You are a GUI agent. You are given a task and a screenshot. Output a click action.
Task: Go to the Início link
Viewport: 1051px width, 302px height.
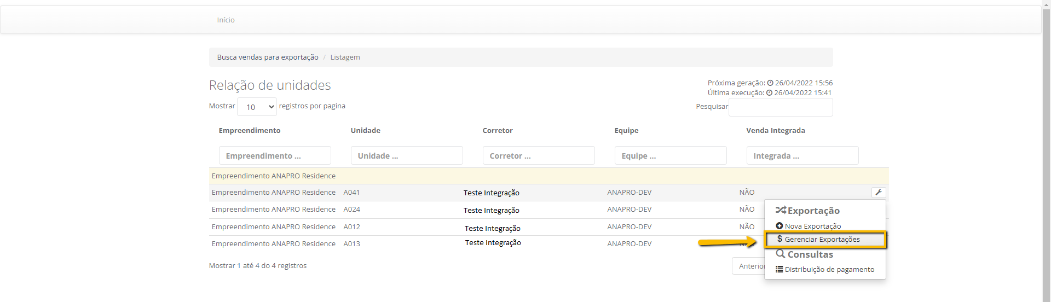[226, 20]
